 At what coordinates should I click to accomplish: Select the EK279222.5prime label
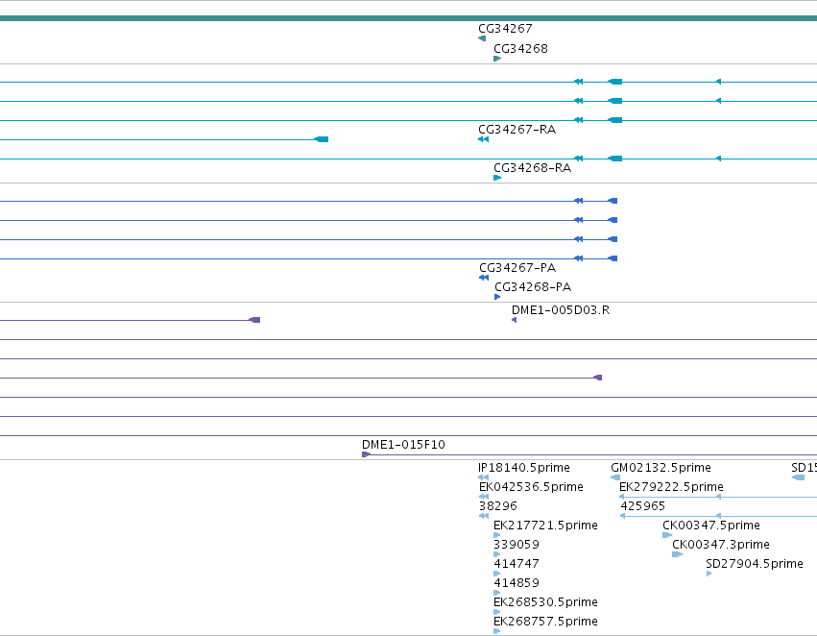[671, 487]
